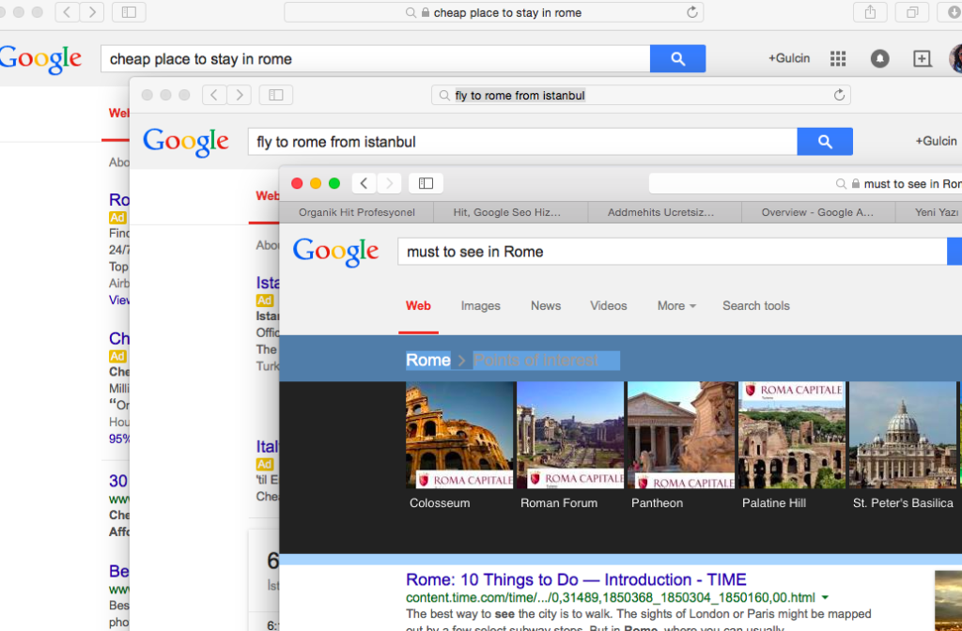Click the Google logo in the cheap stay window

(x=40, y=59)
